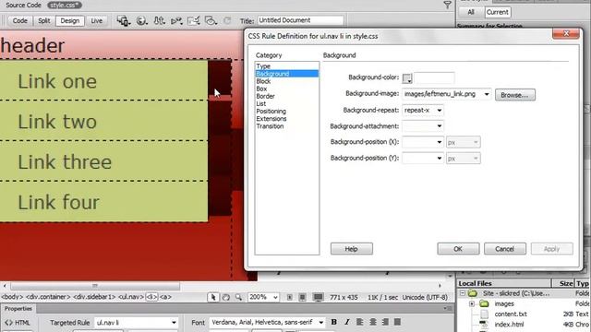The height and width of the screenshot is (332, 591).
Task: Click the Justify icon in Properties
Action: click(398, 322)
